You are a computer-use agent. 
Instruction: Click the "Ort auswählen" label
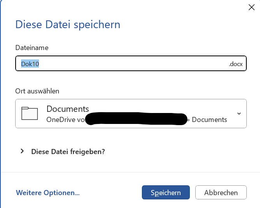point(37,91)
